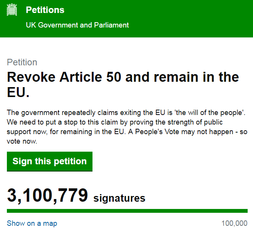This screenshot has width=253, height=238.
Task: Click the grey Petition label above the heading
Action: tap(22, 62)
